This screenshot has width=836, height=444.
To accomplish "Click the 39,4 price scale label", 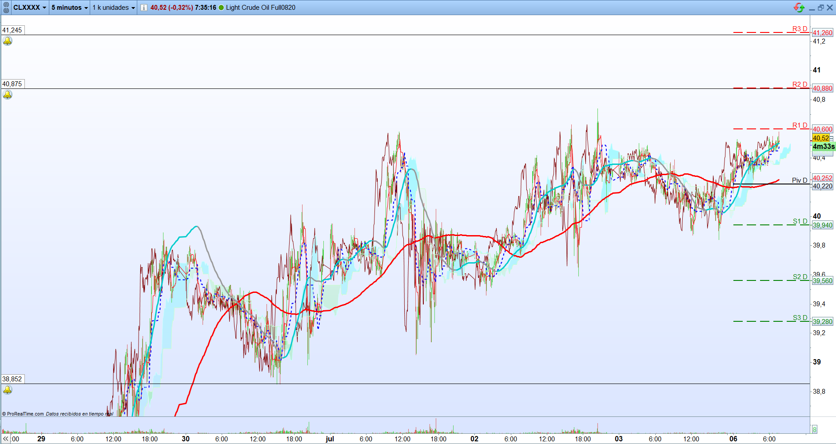I will (x=819, y=304).
